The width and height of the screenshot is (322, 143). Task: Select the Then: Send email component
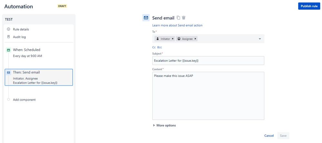(x=39, y=77)
